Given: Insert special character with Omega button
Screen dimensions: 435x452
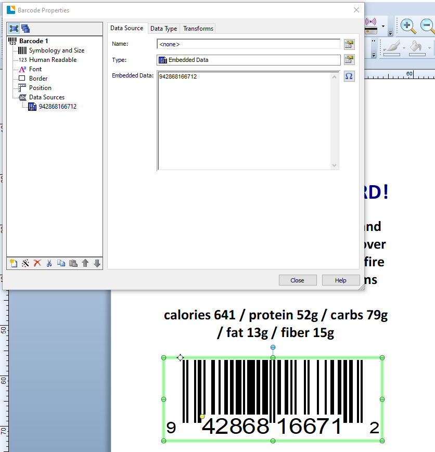Looking at the screenshot, I should point(349,76).
